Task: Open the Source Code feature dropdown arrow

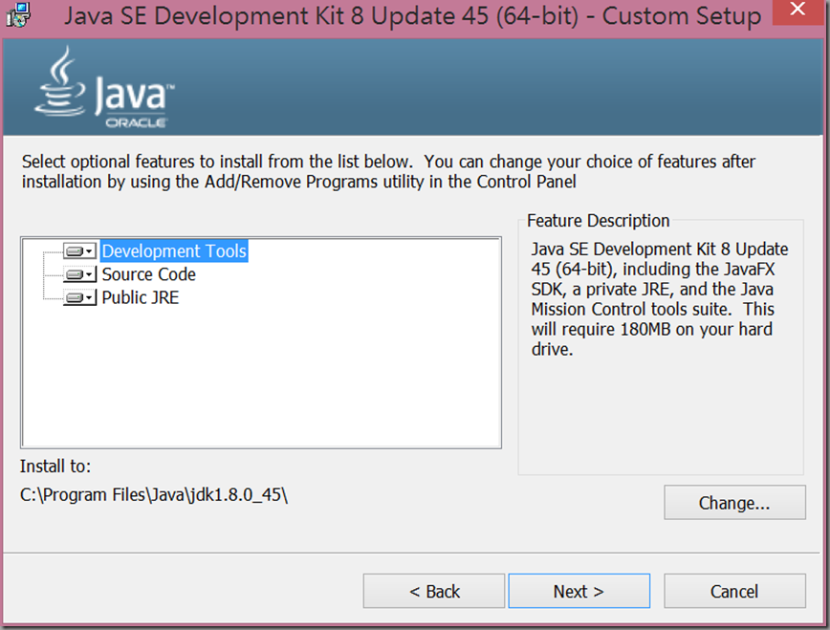Action: click(89, 274)
